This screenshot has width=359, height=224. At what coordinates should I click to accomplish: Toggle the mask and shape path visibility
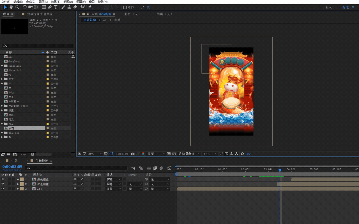tap(111, 154)
